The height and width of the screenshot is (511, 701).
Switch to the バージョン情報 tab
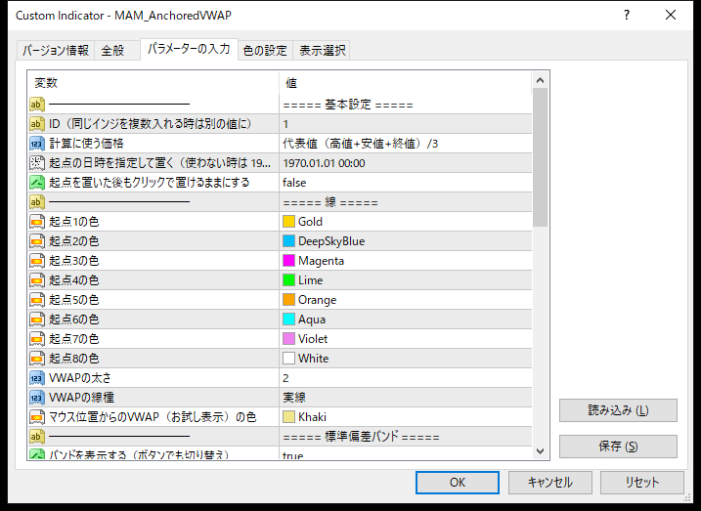coord(56,50)
